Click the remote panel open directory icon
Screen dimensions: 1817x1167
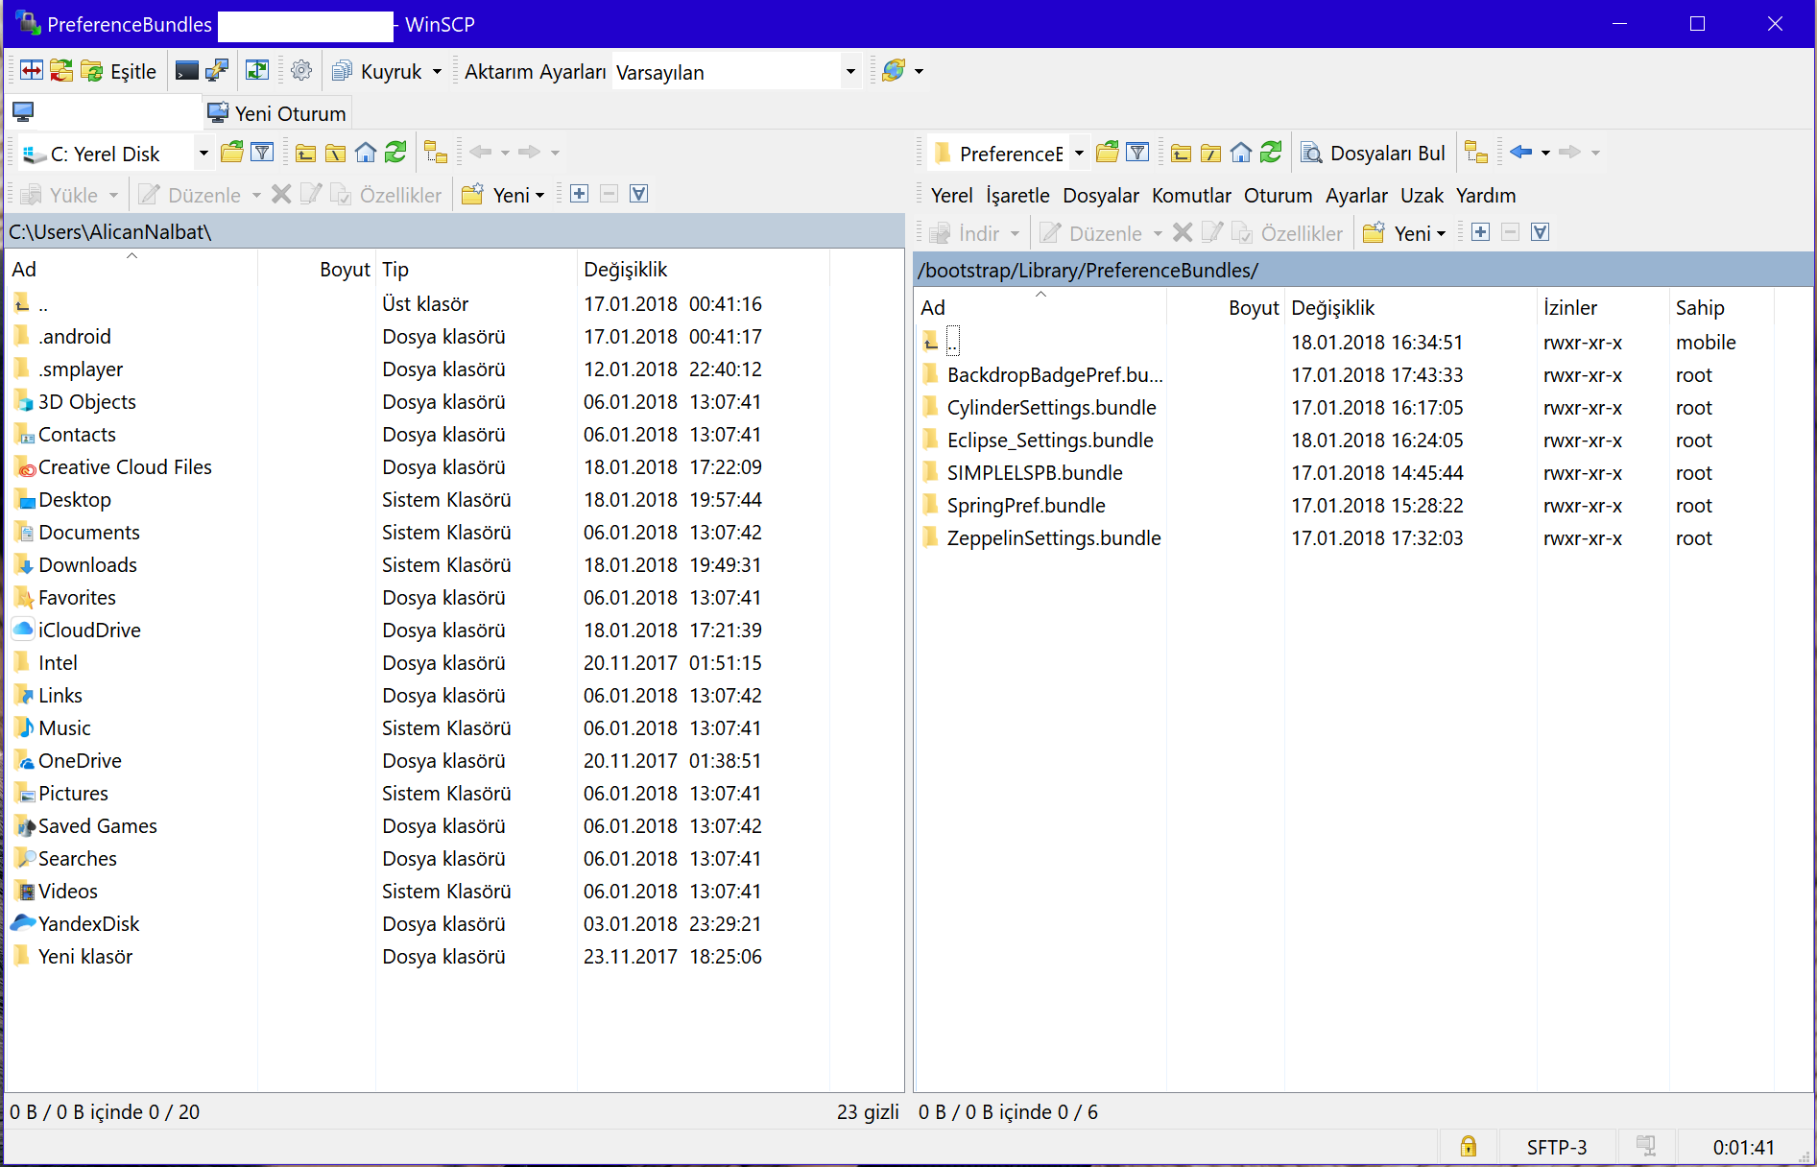1107,153
